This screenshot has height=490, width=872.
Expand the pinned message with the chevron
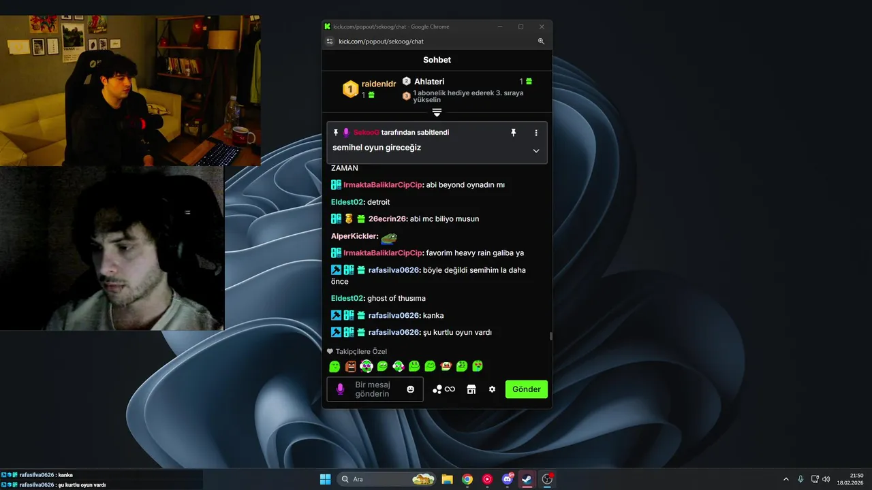pos(536,151)
